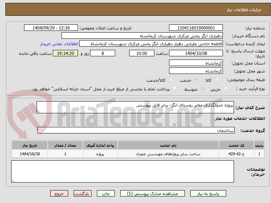Screen dimensions: 271x203
Task: Click the شهر محل تحویل field
Action: pos(196,71)
